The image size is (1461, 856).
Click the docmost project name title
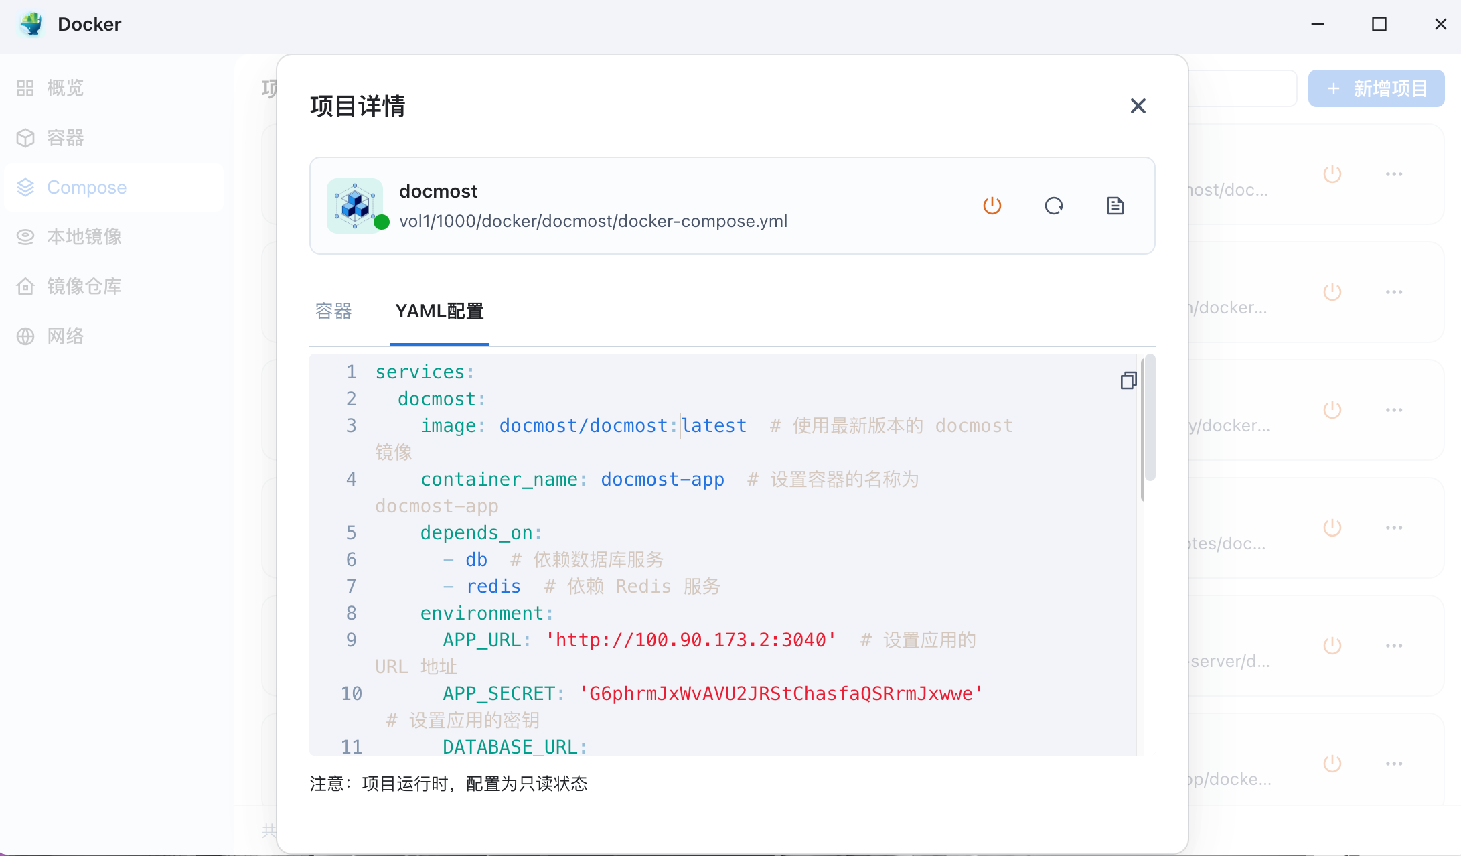[439, 192]
